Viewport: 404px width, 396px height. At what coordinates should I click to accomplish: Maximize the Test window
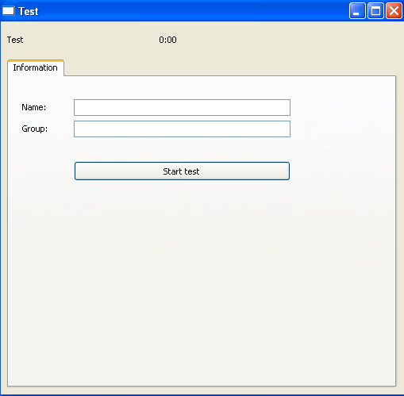375,11
